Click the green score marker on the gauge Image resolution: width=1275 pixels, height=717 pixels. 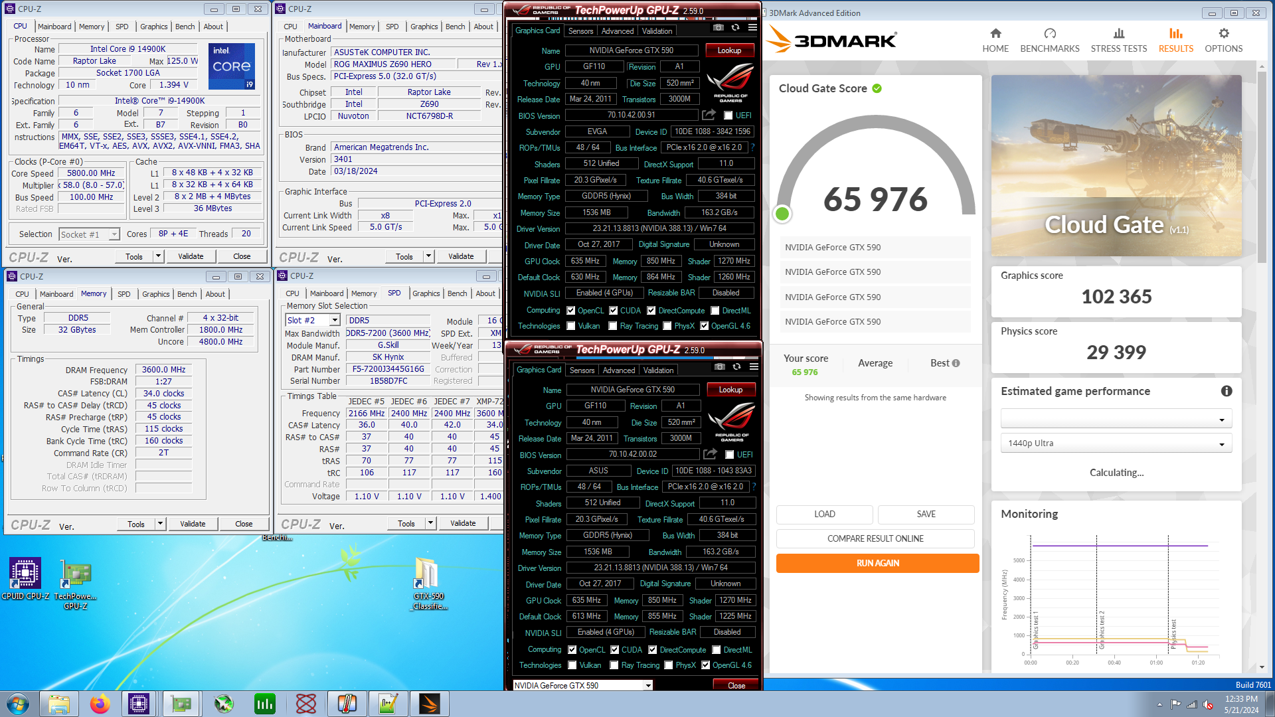point(782,214)
